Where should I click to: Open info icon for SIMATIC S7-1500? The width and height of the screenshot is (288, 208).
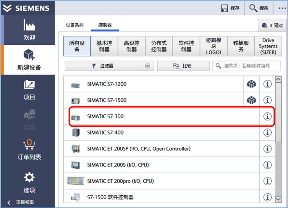tap(268, 100)
